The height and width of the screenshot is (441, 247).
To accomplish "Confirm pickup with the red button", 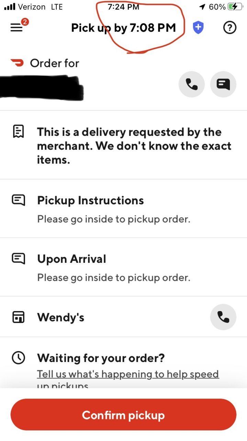I will click(x=124, y=415).
